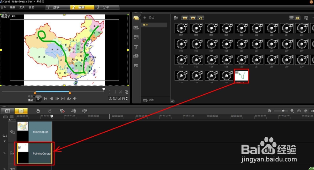Click the Undo arrow icon
The width and height of the screenshot is (314, 170).
click(x=38, y=111)
